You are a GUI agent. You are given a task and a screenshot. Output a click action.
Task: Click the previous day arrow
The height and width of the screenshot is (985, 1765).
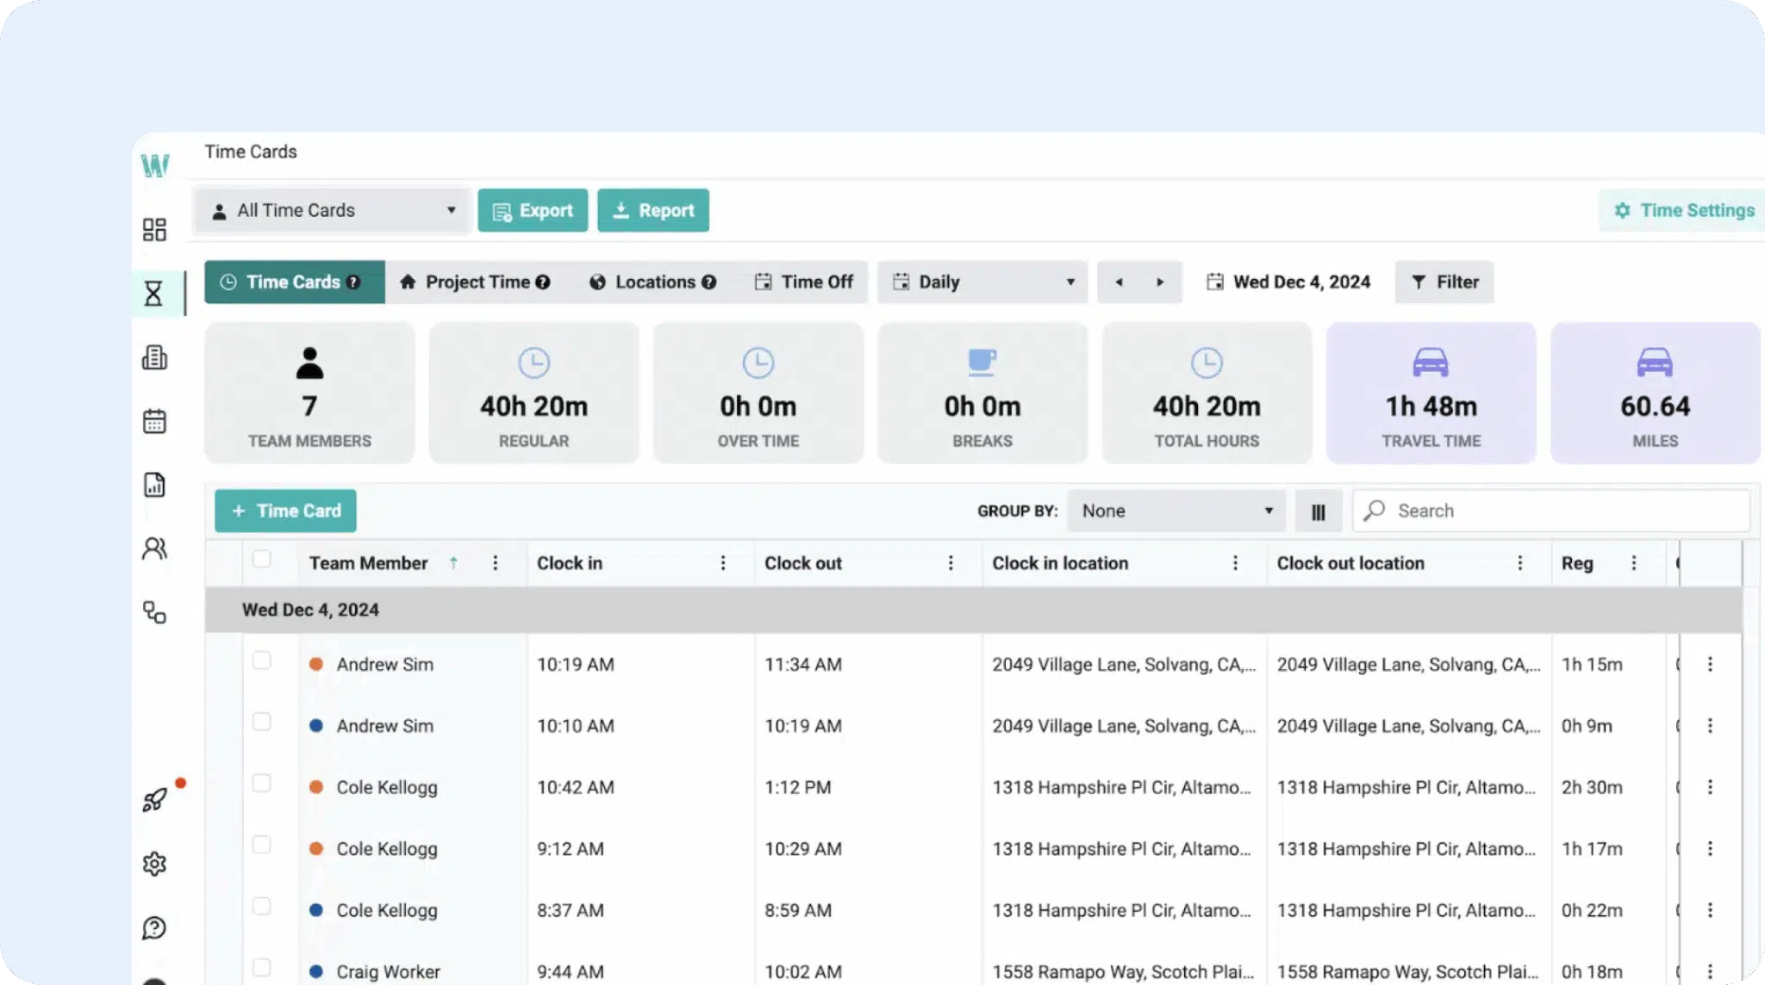[x=1119, y=282]
